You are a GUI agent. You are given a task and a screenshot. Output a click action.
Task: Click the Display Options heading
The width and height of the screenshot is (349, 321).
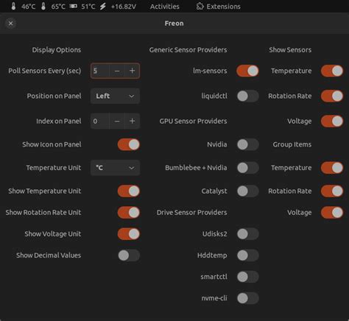click(57, 50)
